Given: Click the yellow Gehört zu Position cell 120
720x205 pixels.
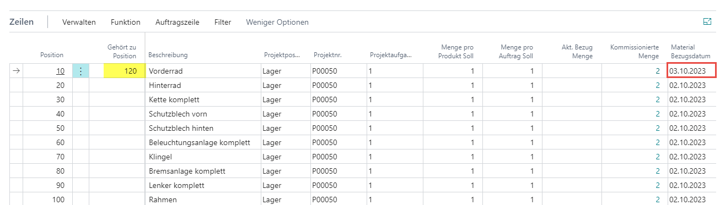Looking at the screenshot, I should (123, 71).
